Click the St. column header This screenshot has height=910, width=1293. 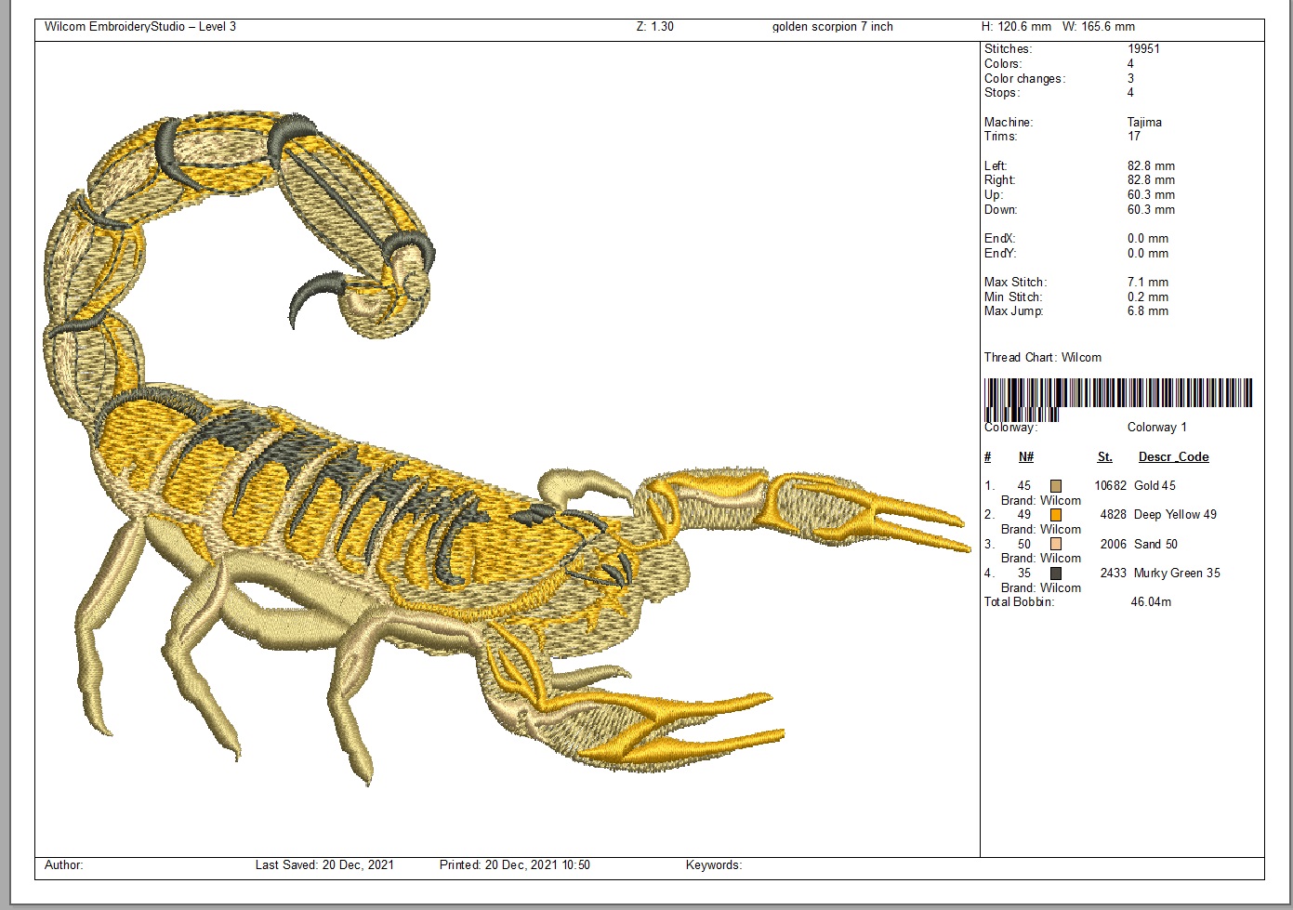tap(1104, 457)
